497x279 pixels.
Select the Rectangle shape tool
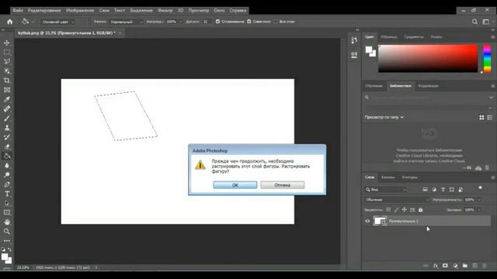coord(7,212)
